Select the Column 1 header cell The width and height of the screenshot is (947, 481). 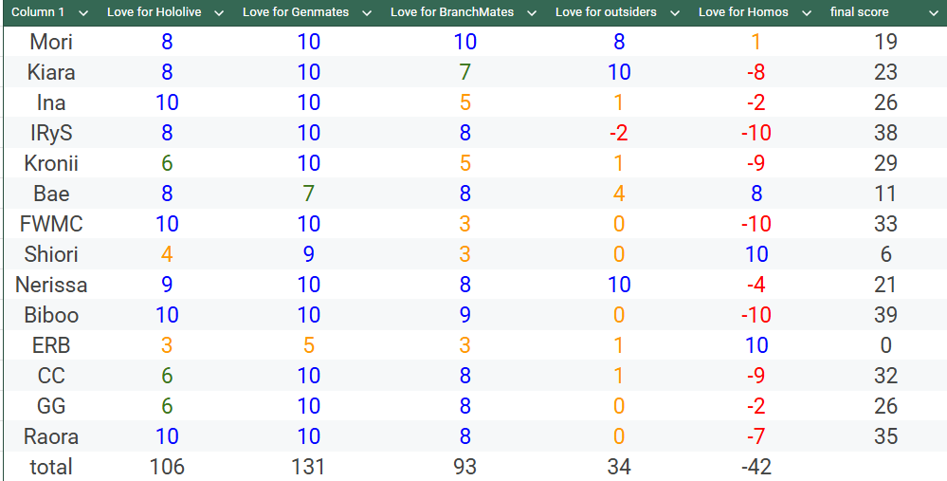coord(51,12)
